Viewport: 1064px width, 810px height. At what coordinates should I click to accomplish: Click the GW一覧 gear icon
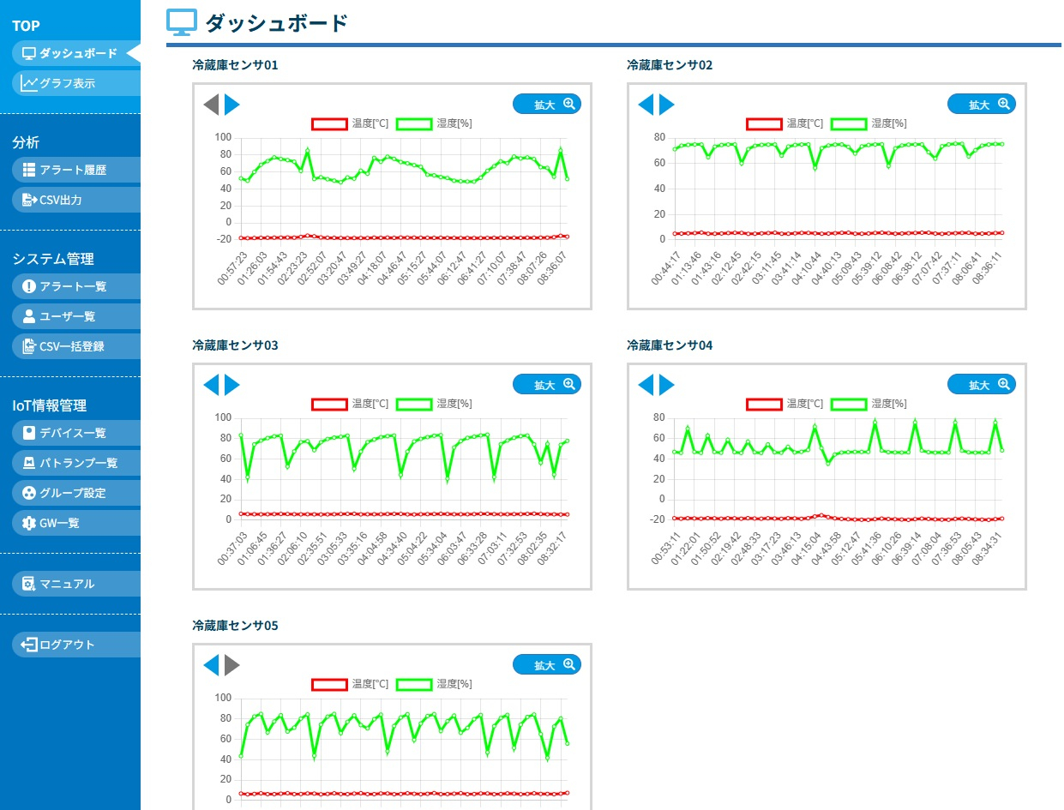pos(29,523)
